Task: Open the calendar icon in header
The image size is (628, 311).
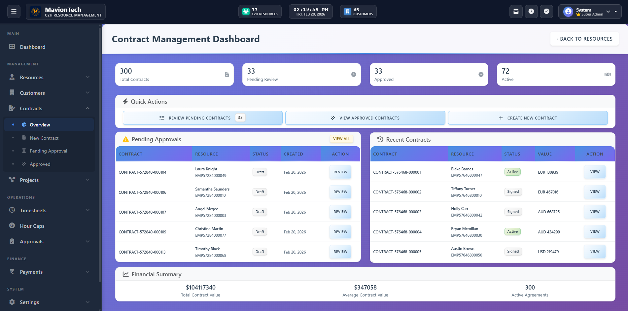Action: (x=516, y=12)
